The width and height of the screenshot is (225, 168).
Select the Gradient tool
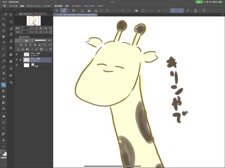point(4,102)
